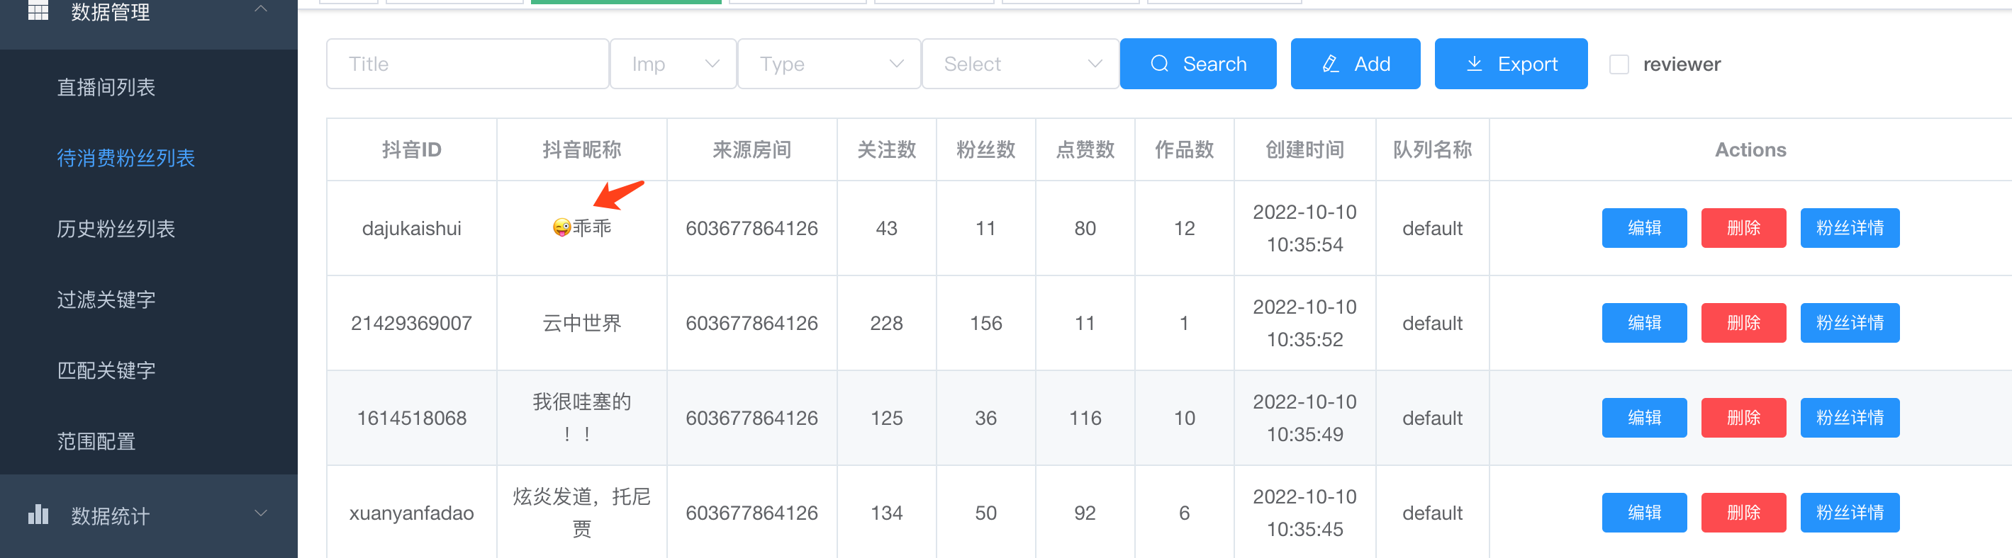Click the 云中世界 nickname cell
The height and width of the screenshot is (558, 2012).
(582, 323)
